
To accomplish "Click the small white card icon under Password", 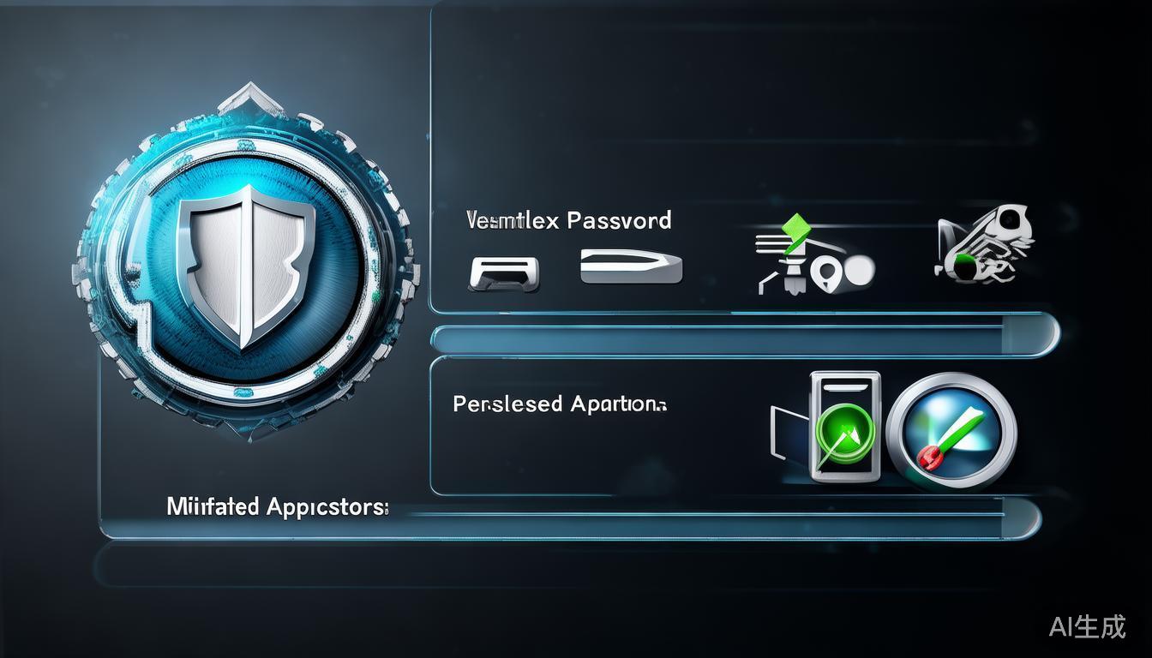I will 504,273.
